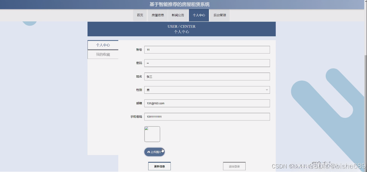Open the 后台管理 tab
The image size is (367, 172).
219,15
